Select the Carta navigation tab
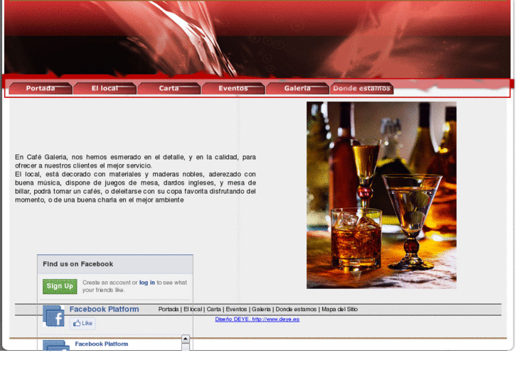The height and width of the screenshot is (387, 517). (169, 88)
